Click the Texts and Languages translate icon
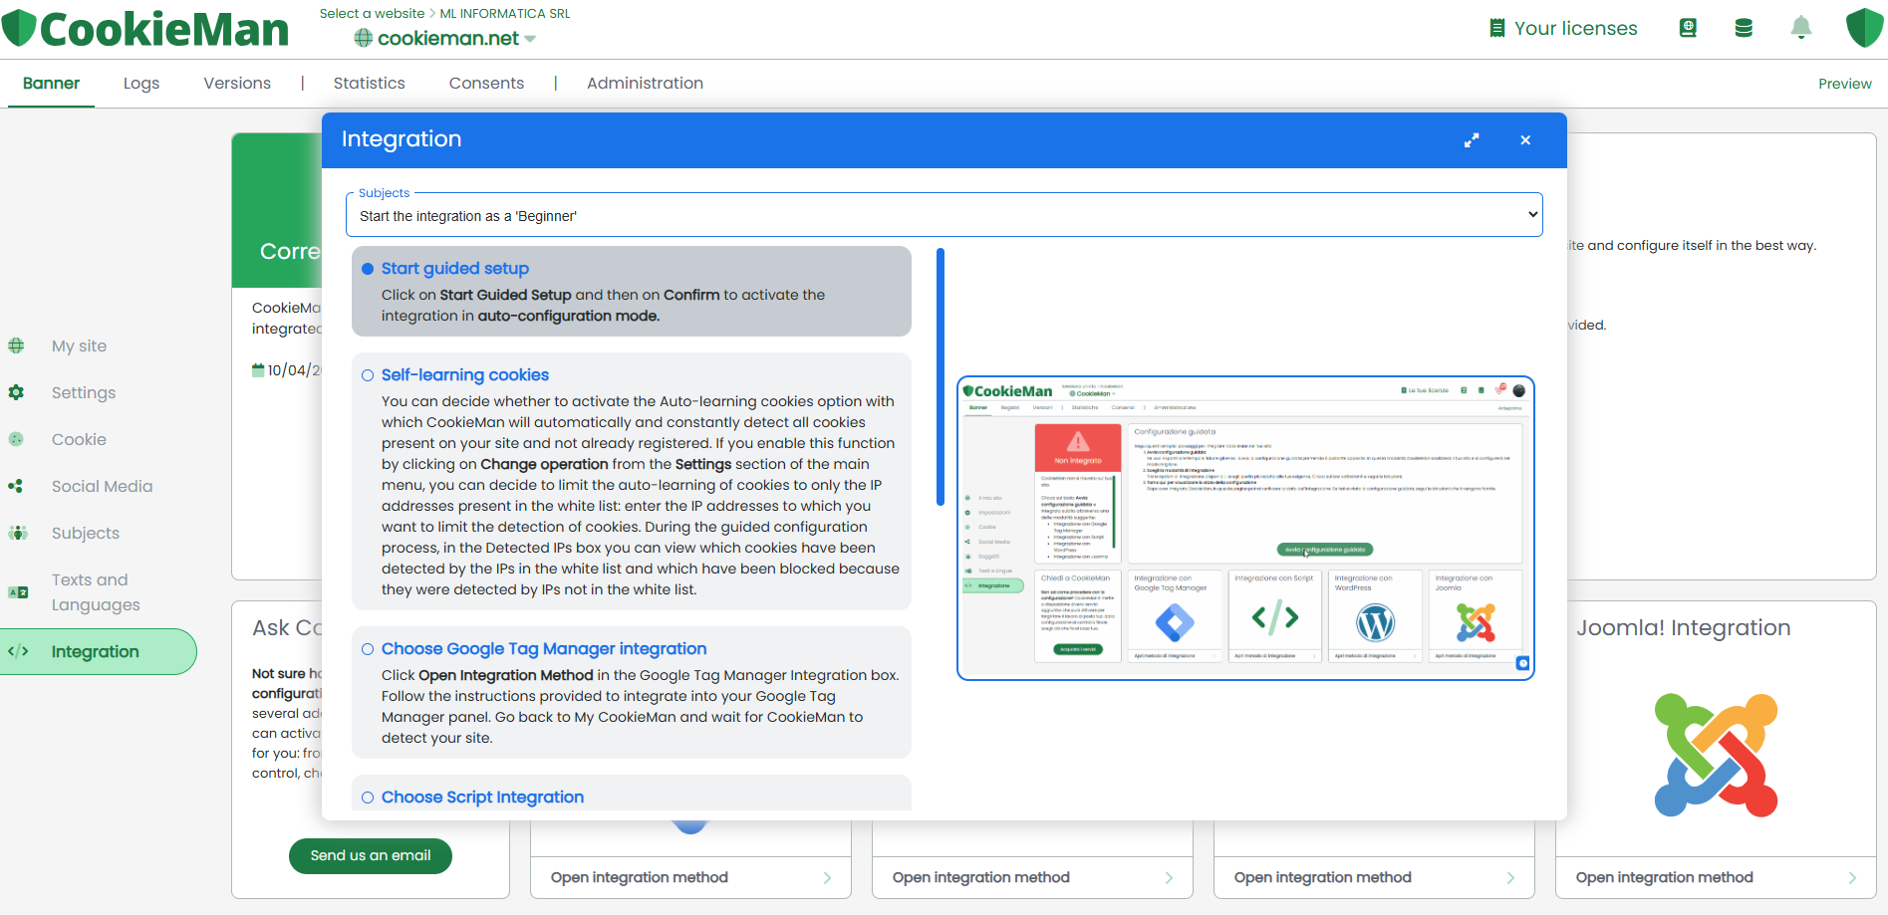Viewport: 1888px width, 915px height. pyautogui.click(x=18, y=592)
